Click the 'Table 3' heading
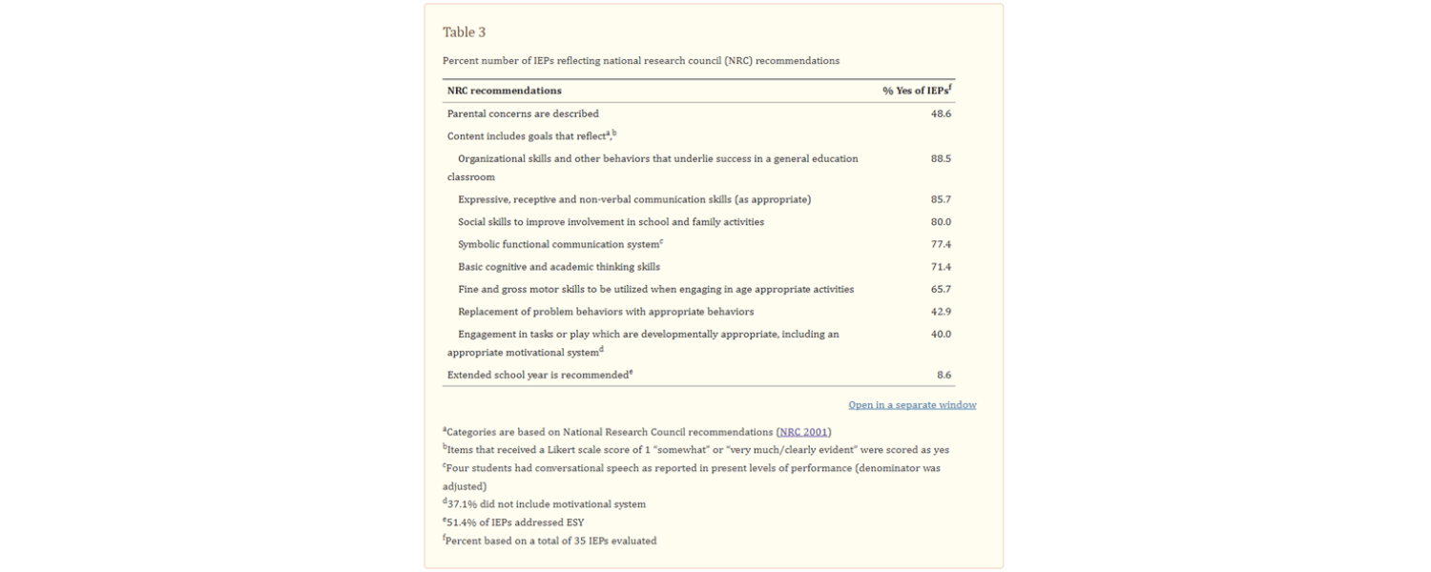This screenshot has height=572, width=1431. tap(464, 32)
